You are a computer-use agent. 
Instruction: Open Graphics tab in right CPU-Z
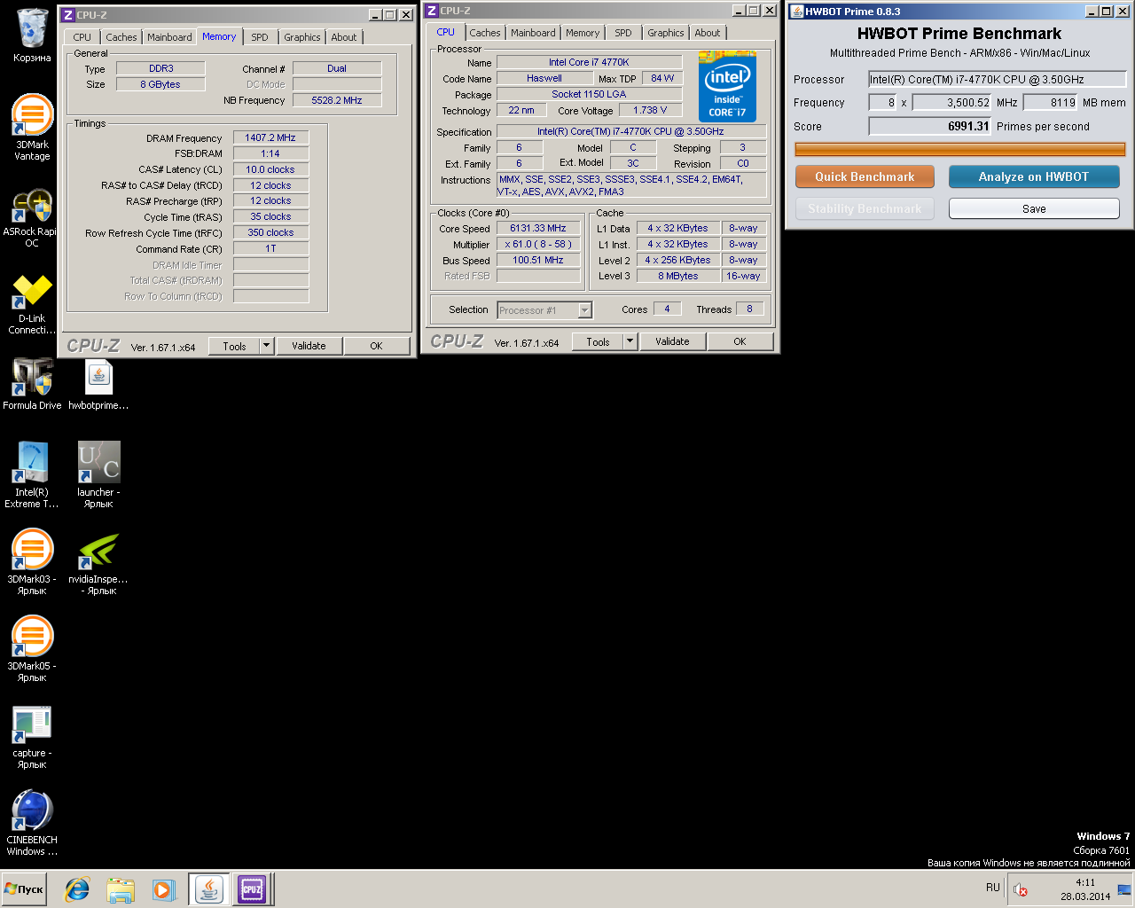(666, 33)
